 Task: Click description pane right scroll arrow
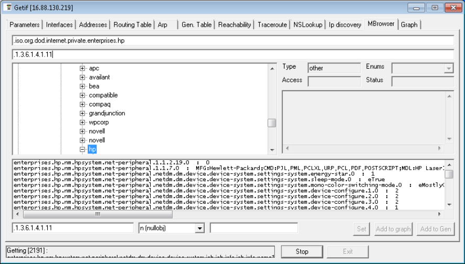(x=439, y=148)
